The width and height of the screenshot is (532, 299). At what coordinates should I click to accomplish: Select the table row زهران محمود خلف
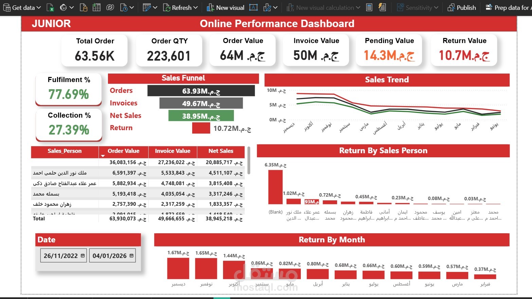tap(138, 204)
